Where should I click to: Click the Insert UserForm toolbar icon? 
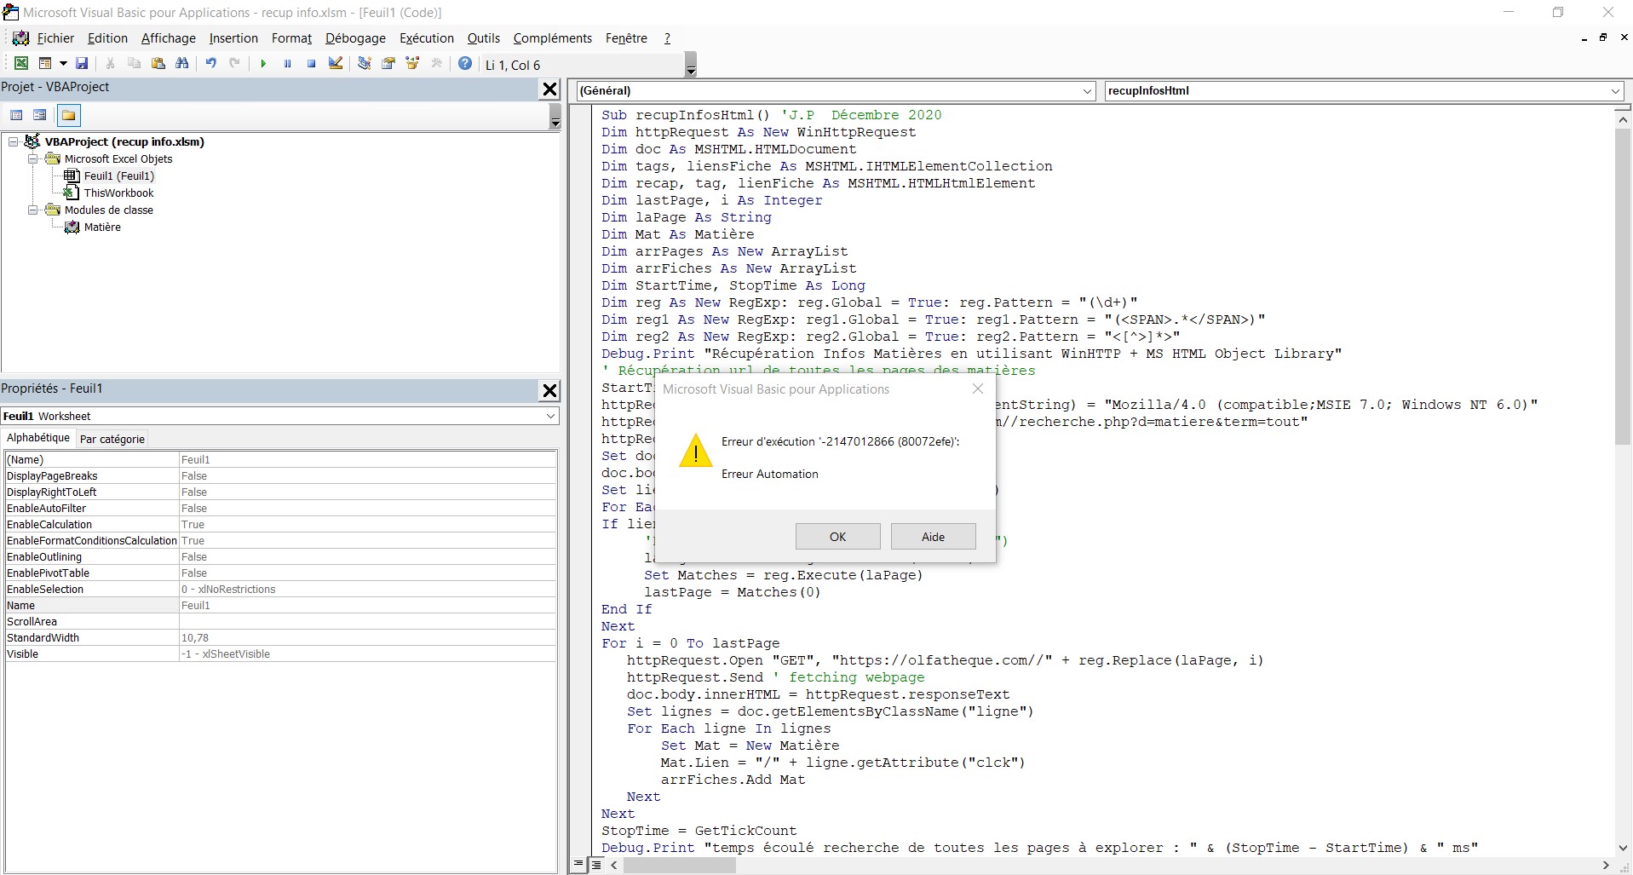(45, 64)
